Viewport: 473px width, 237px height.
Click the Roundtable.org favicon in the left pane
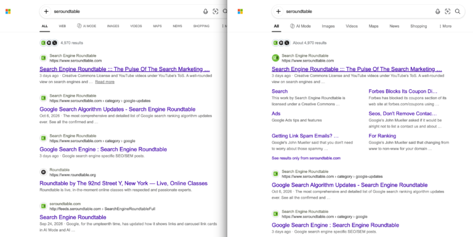pyautogui.click(x=44, y=172)
